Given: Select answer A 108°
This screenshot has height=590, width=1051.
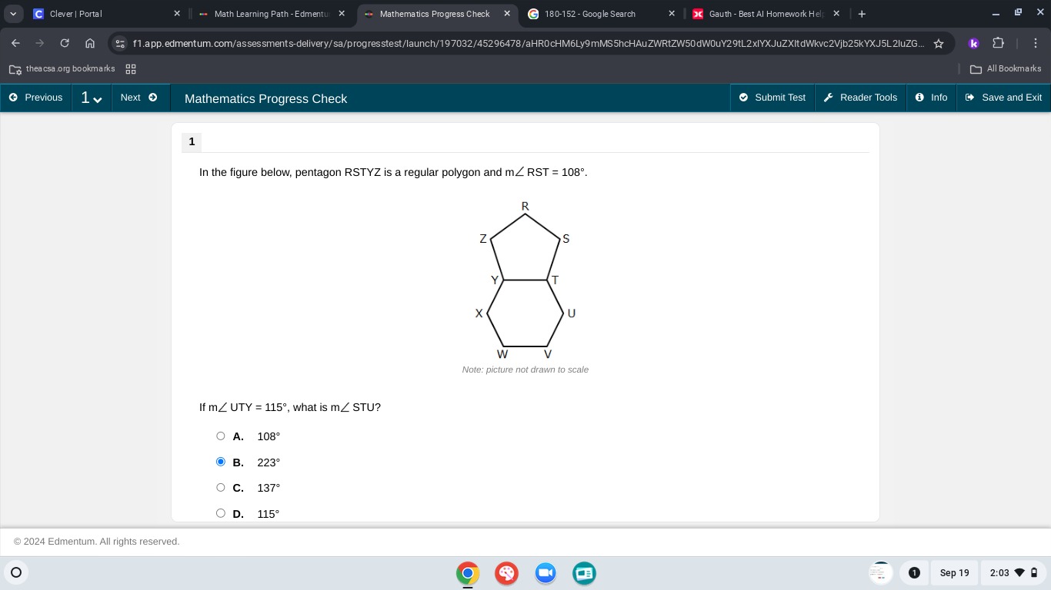Looking at the screenshot, I should coord(221,436).
